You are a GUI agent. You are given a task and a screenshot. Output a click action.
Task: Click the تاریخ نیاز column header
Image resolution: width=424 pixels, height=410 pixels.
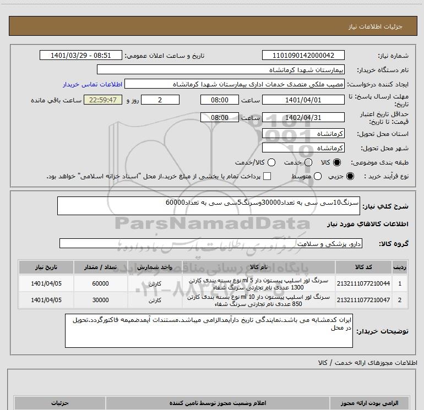pos(46,267)
